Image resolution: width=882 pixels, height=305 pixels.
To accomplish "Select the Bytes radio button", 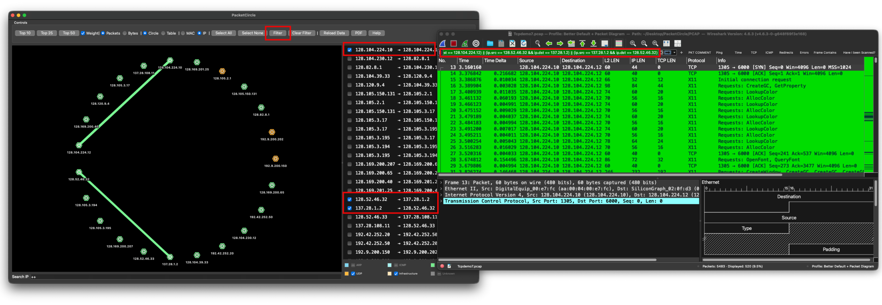I will click(x=125, y=33).
